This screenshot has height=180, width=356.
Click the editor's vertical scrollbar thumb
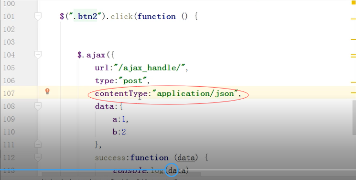(354, 117)
